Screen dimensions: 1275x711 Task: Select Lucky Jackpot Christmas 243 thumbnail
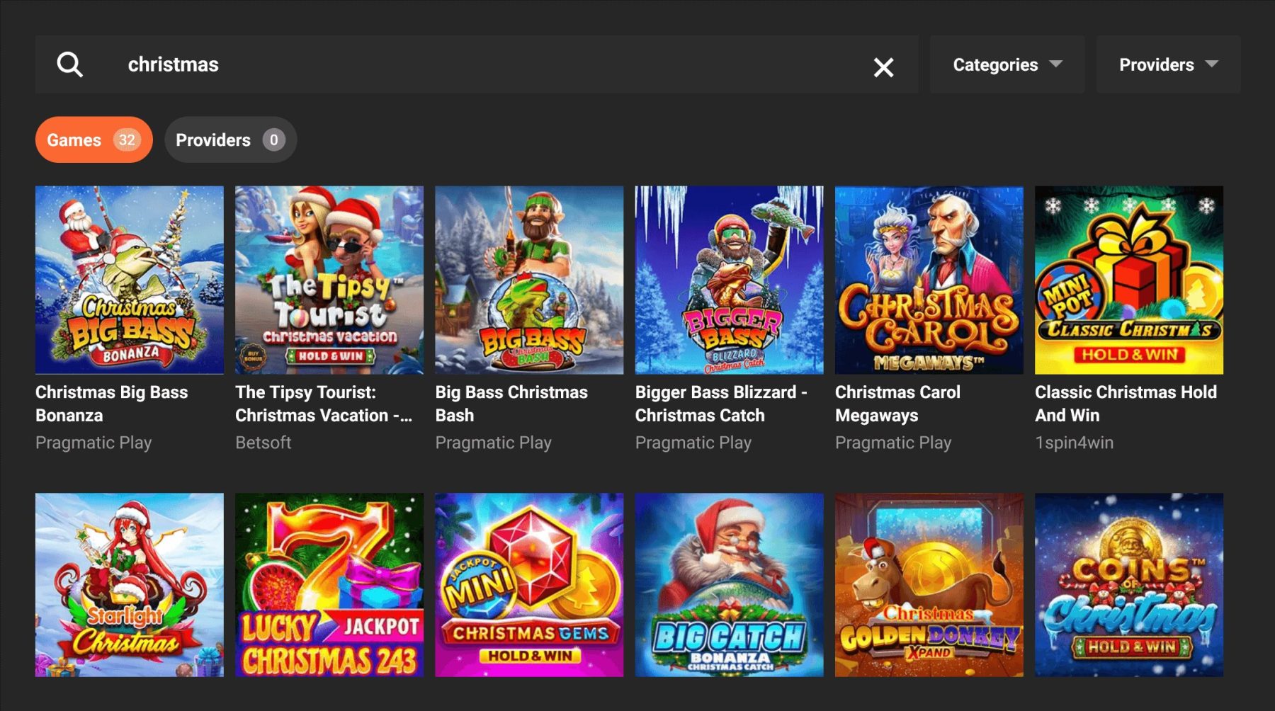[329, 585]
